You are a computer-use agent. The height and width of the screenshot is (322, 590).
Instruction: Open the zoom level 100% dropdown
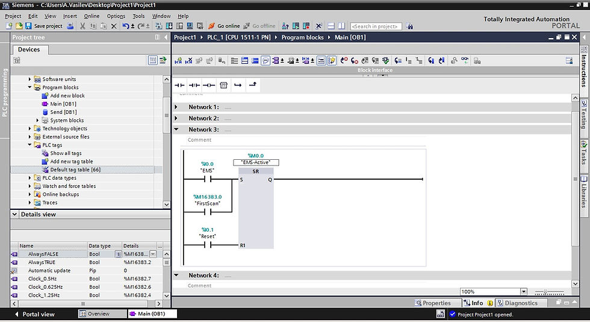[x=523, y=291]
